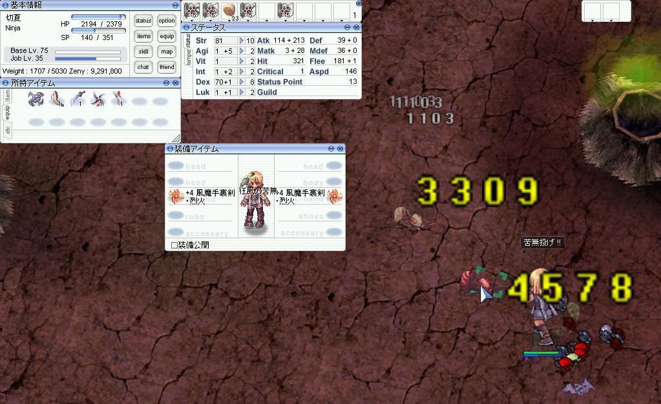Screen dimensions: 661x404
Task: Click the Status Point value 13
Action: pos(353,82)
